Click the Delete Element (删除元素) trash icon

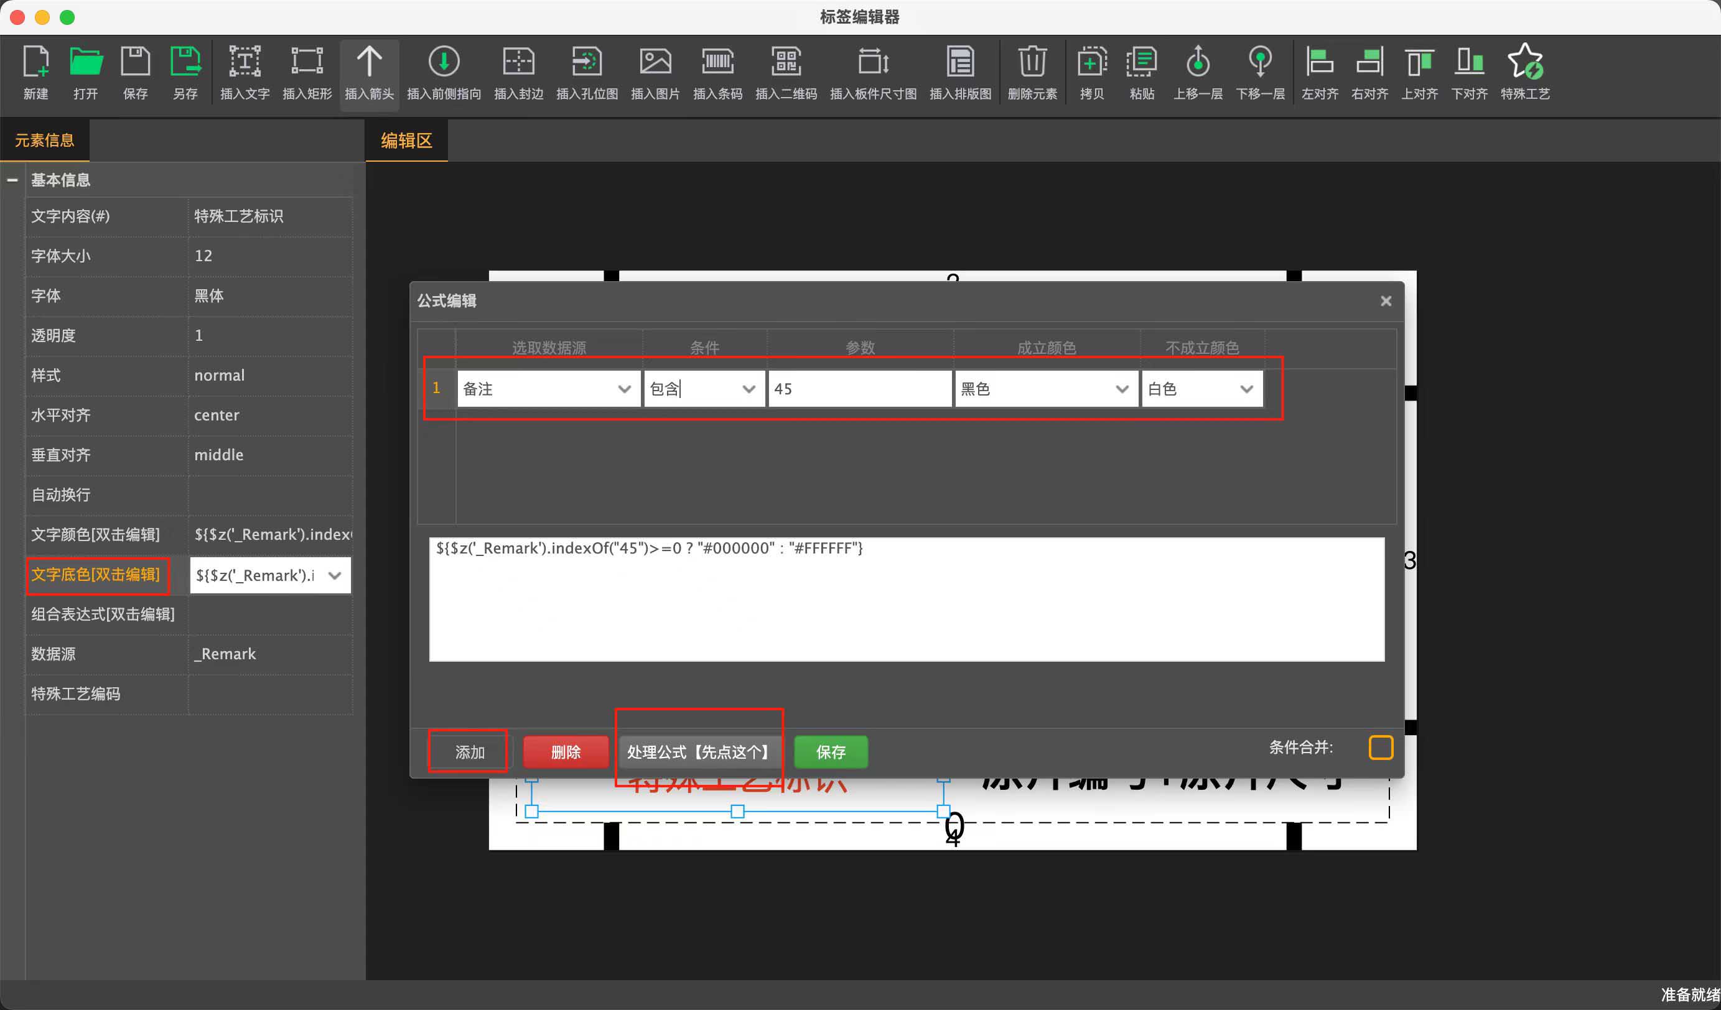1032,62
